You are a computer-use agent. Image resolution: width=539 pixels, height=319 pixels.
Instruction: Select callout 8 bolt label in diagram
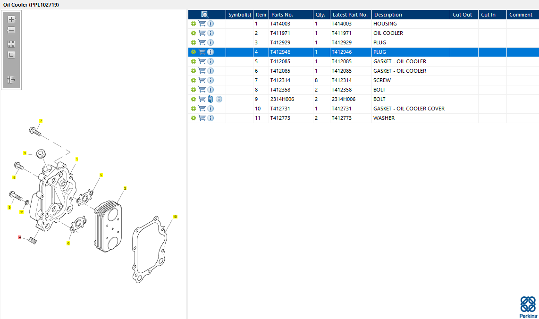point(14,178)
